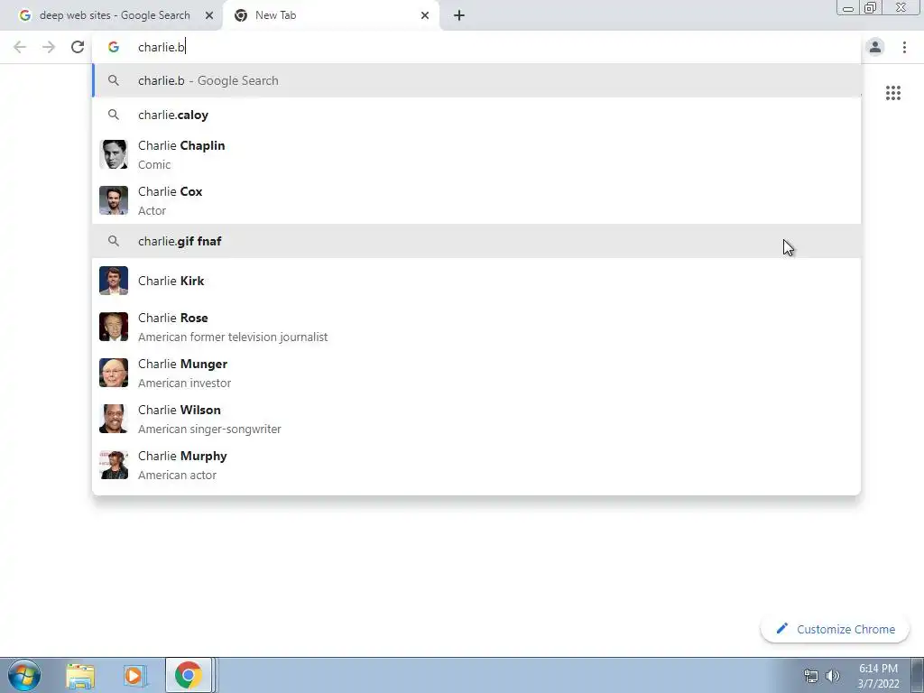Click Google logo icon in address bar

pos(114,47)
